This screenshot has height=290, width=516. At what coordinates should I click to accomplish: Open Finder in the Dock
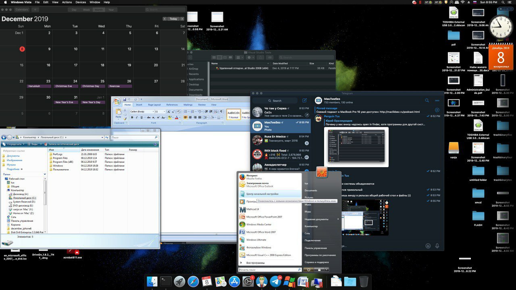click(x=152, y=281)
